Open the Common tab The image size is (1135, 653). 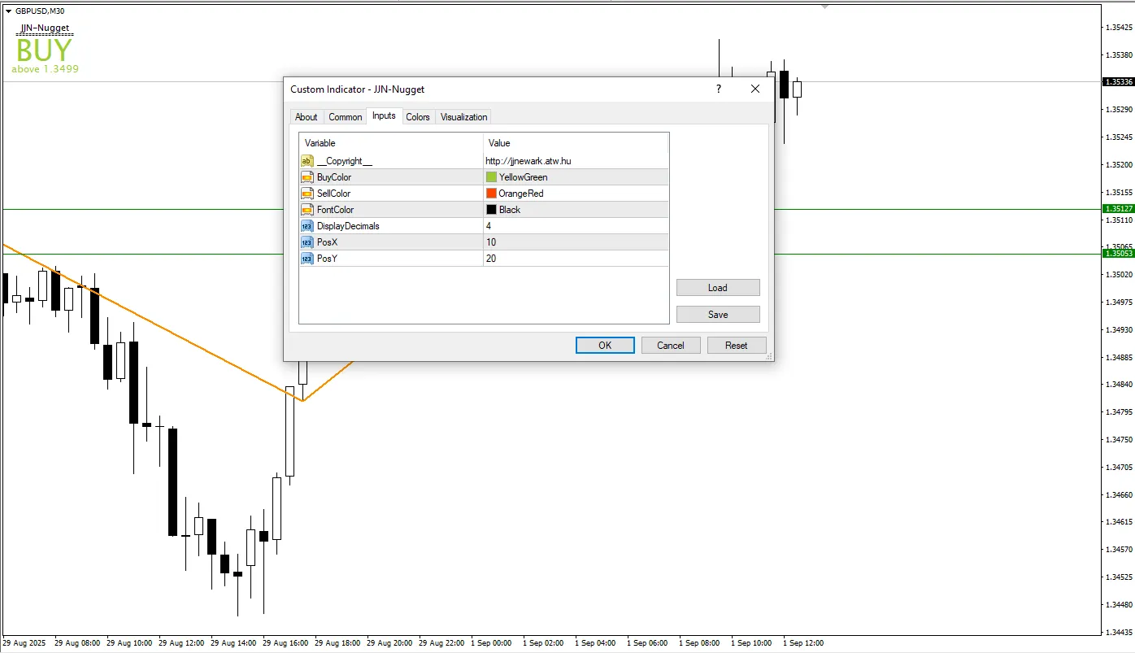pos(345,117)
